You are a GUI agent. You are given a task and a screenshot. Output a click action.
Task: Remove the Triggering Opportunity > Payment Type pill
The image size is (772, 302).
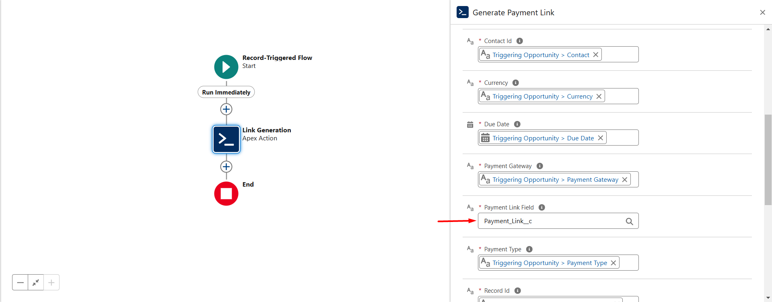pos(613,263)
